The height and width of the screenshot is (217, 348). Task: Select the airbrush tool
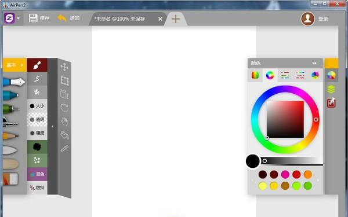click(x=10, y=122)
